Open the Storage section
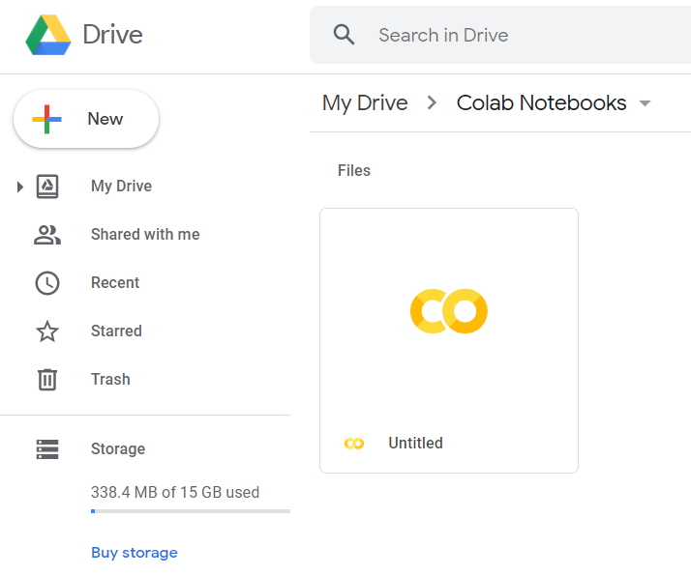 tap(118, 448)
